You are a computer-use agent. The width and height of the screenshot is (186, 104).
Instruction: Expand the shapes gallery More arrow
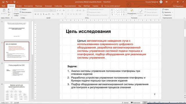click(x=126, y=15)
